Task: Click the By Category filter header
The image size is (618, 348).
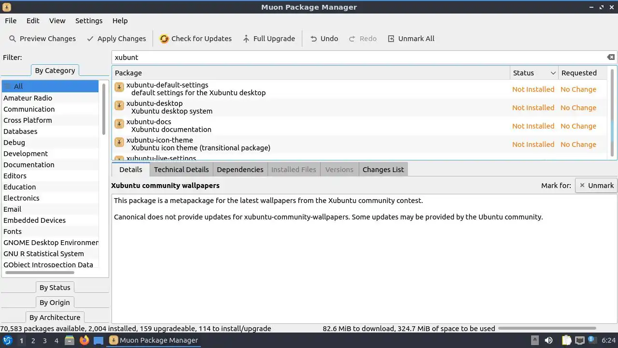Action: click(55, 71)
